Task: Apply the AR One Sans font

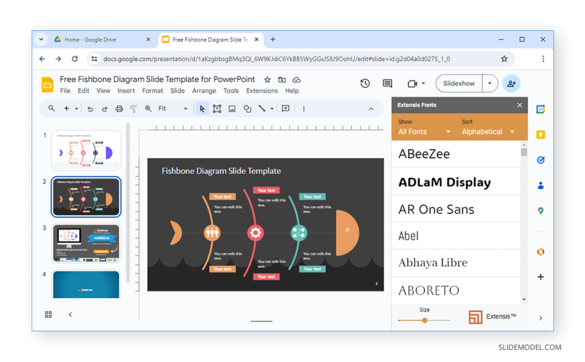Action: (x=456, y=209)
